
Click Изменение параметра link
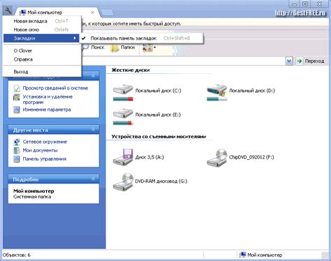pyautogui.click(x=47, y=110)
